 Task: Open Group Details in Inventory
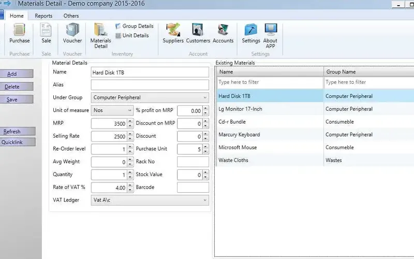(135, 26)
